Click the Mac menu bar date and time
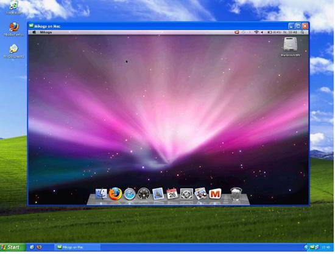The height and width of the screenshot is (254, 335). click(x=290, y=32)
